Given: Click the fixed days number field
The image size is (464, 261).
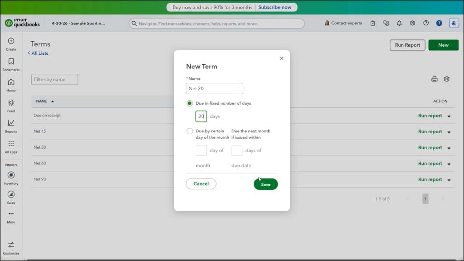Looking at the screenshot, I should (201, 116).
